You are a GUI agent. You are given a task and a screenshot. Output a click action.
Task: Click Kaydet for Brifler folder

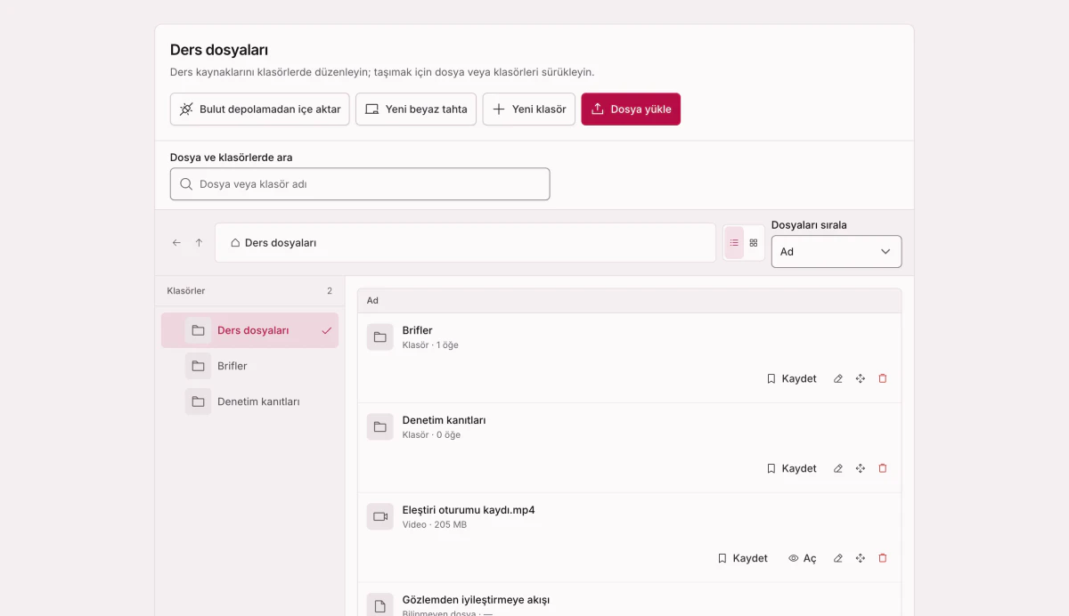coord(791,378)
